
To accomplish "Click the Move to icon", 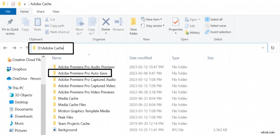I will tap(79, 22).
